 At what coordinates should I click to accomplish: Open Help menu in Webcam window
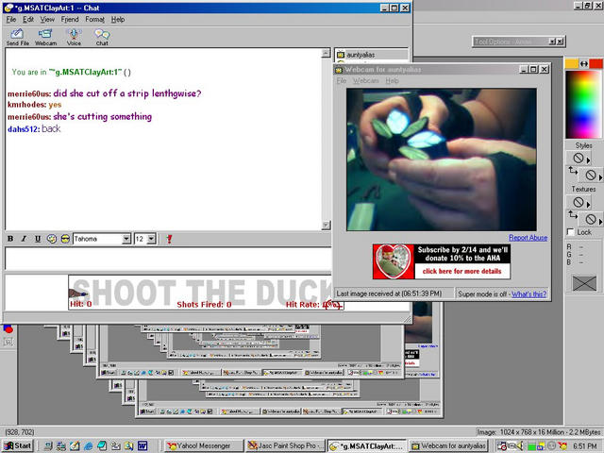pyautogui.click(x=393, y=80)
